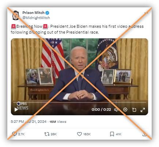Viewport: 159px width, 147px height.
Task: Open video settings gear
Action: (125, 110)
